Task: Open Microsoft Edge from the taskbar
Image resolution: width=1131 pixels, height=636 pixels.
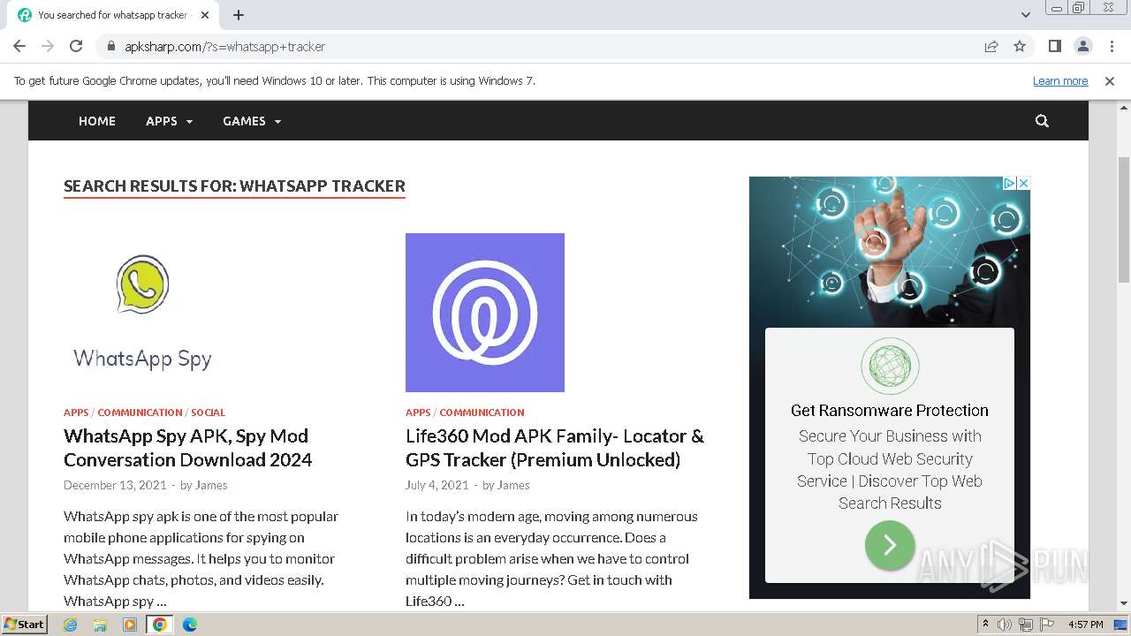Action: (190, 625)
